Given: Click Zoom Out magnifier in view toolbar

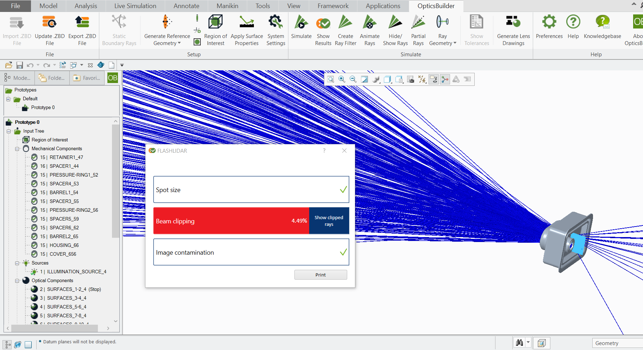Looking at the screenshot, I should 353,79.
